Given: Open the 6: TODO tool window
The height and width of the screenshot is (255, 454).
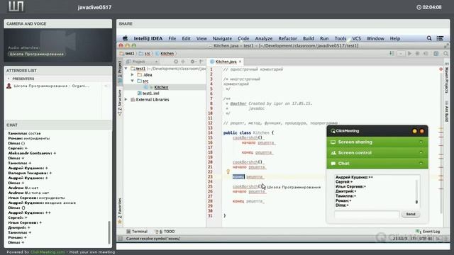Looking at the screenshot, I should [165, 232].
